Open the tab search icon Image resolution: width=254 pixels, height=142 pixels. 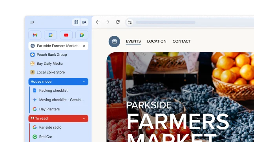(84, 22)
